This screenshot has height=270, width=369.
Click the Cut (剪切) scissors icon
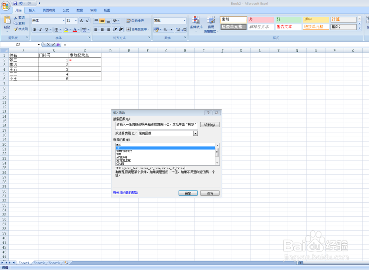tap(15, 18)
